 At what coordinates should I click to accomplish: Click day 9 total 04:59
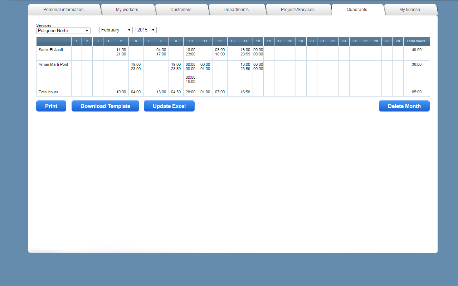click(x=176, y=92)
